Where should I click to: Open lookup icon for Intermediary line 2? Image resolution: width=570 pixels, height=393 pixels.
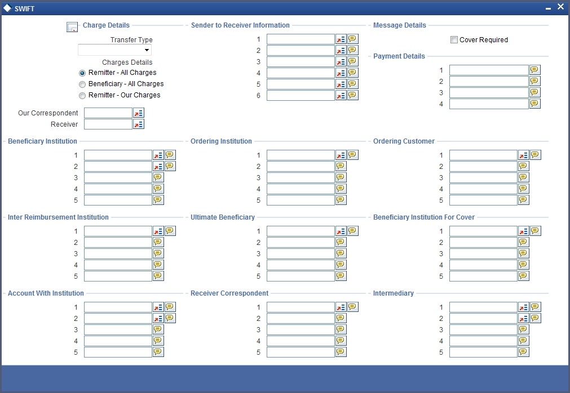523,318
